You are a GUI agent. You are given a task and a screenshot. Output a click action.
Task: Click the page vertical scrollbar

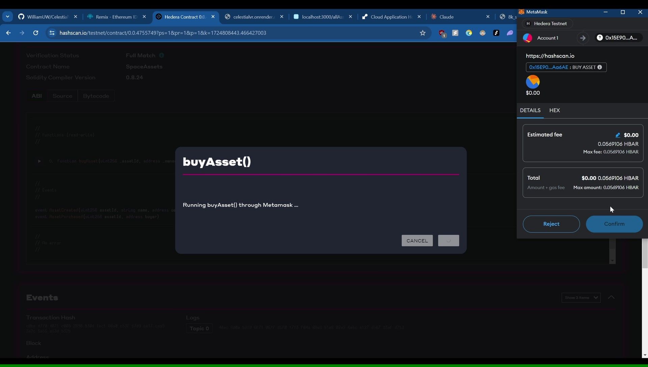(x=645, y=254)
